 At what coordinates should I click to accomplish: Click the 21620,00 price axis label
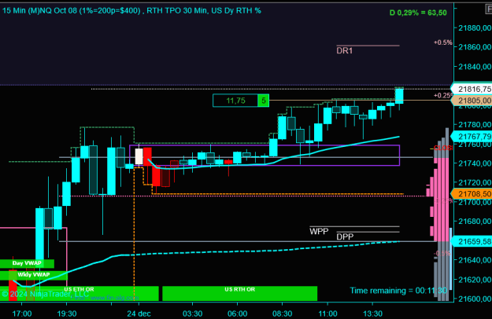tap(475, 279)
